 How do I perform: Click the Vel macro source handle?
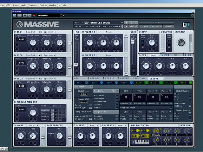tap(147, 131)
